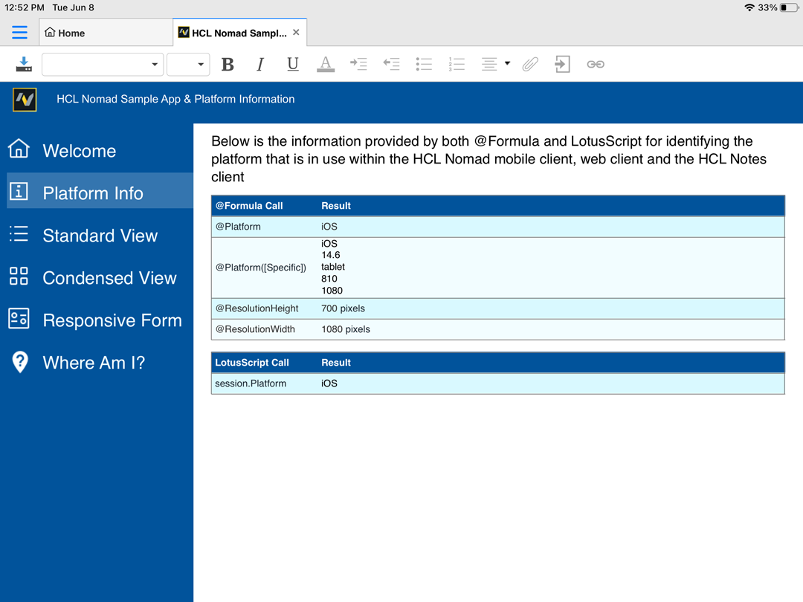Click the Condensed View grid icon
Image resolution: width=803 pixels, height=602 pixels.
[x=19, y=276]
